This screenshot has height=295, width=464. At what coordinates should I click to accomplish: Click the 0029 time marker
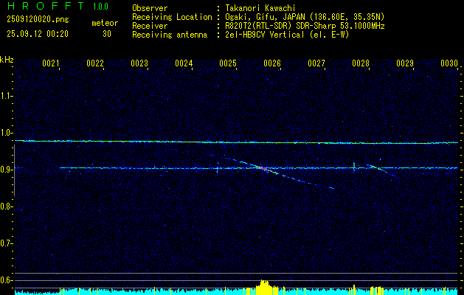pos(405,63)
